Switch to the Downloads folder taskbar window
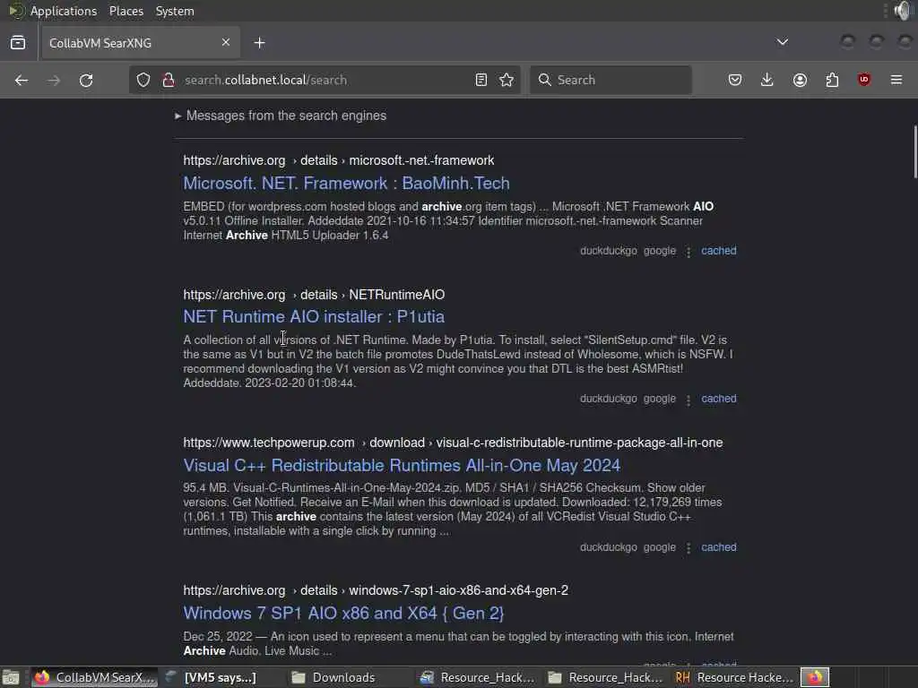Viewport: 918px width, 688px height. click(342, 677)
